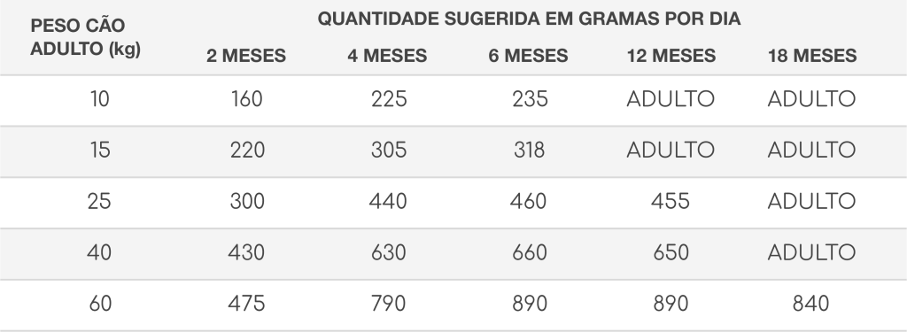The width and height of the screenshot is (907, 332).
Task: Select the 455 cell under 12 MESES
Action: coord(671,201)
